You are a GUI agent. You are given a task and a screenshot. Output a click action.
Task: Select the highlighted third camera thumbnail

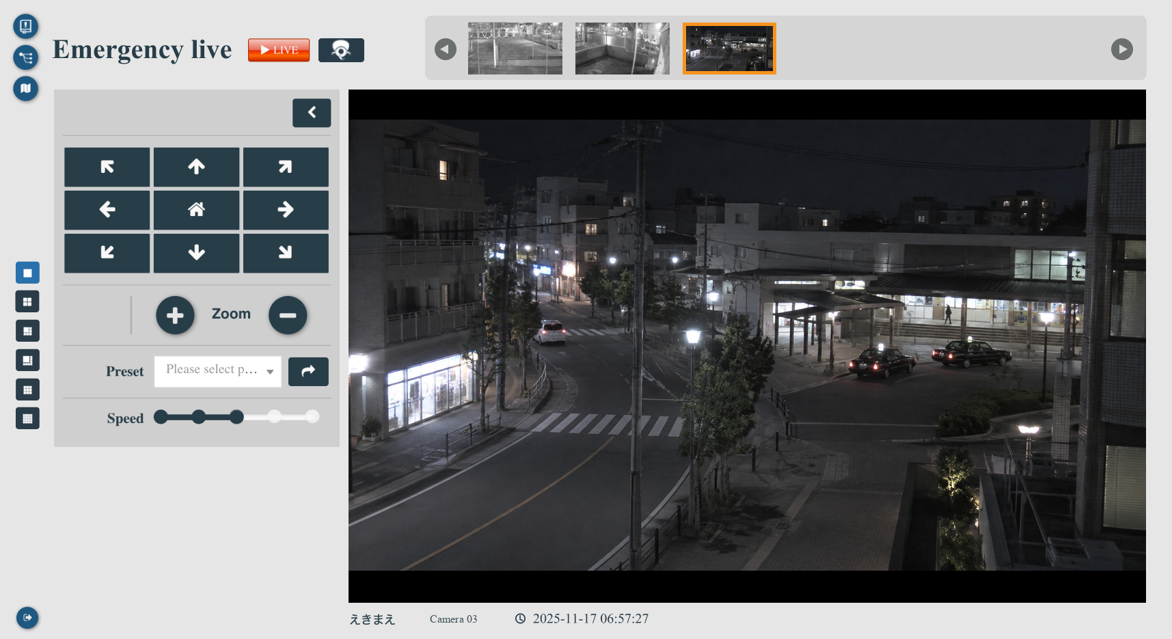click(729, 49)
